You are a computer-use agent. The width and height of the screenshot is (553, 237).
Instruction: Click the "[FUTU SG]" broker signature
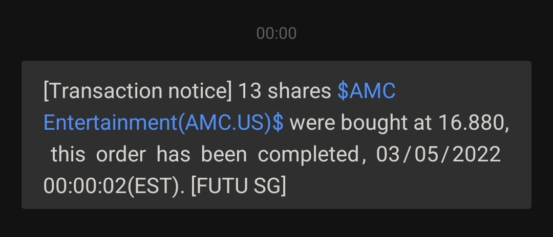pyautogui.click(x=238, y=185)
